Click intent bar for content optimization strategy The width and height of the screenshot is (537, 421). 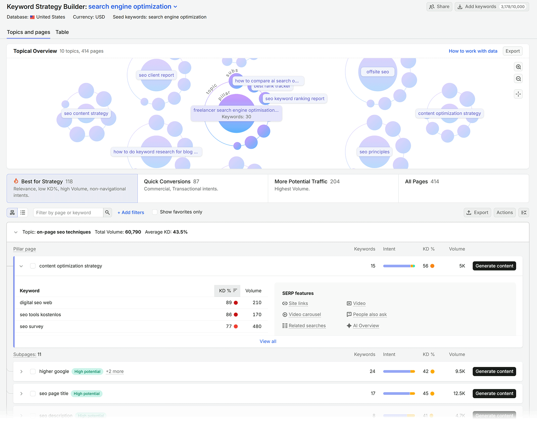(399, 266)
